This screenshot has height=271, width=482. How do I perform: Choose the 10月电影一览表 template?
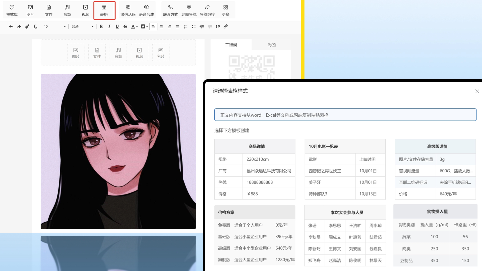(345, 169)
